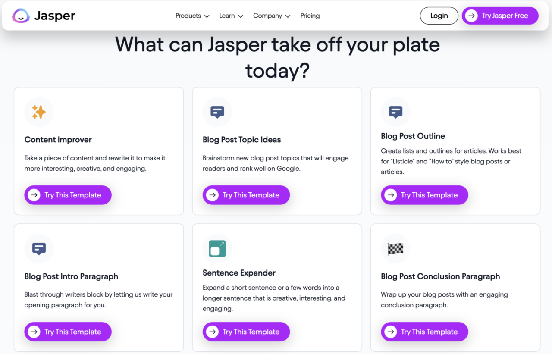
Task: Try the Blog Post Topic Ideas template
Action: pyautogui.click(x=246, y=195)
